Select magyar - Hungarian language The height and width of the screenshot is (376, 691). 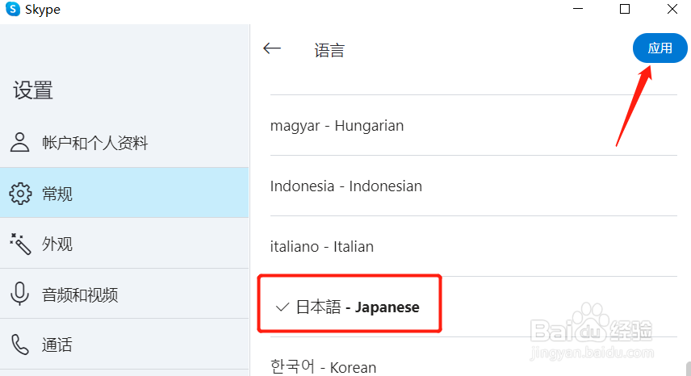(x=337, y=126)
